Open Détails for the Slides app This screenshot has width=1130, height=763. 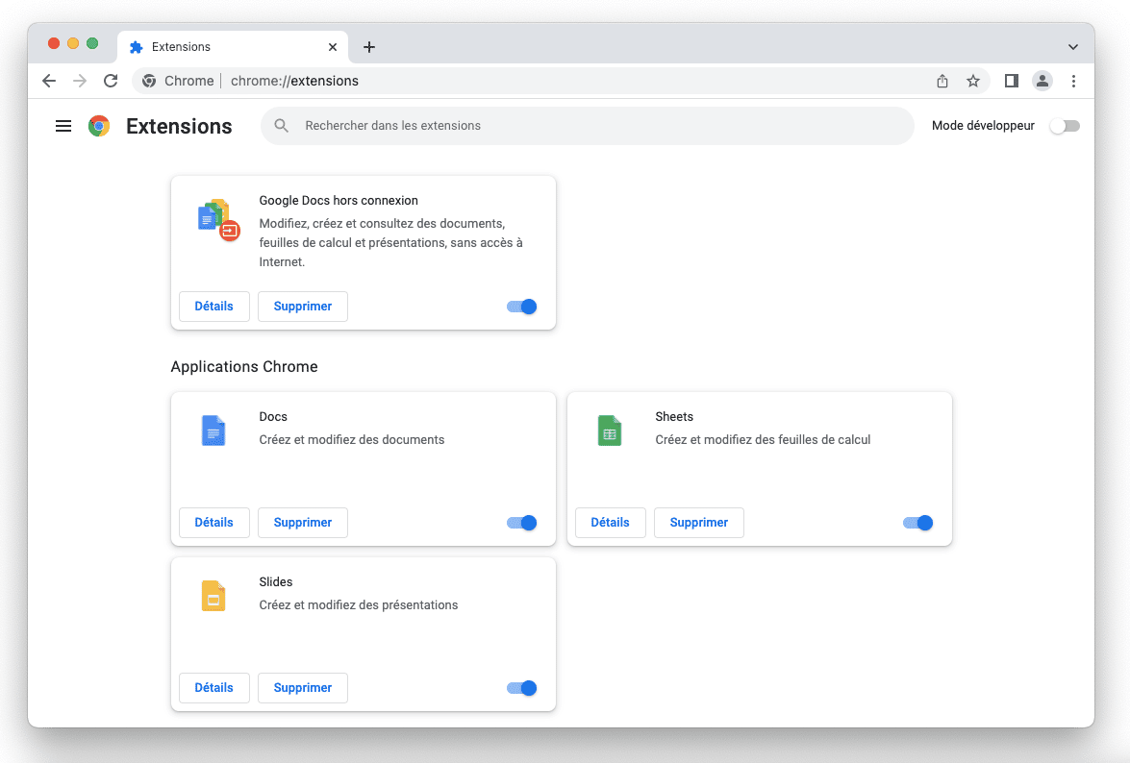pos(214,688)
